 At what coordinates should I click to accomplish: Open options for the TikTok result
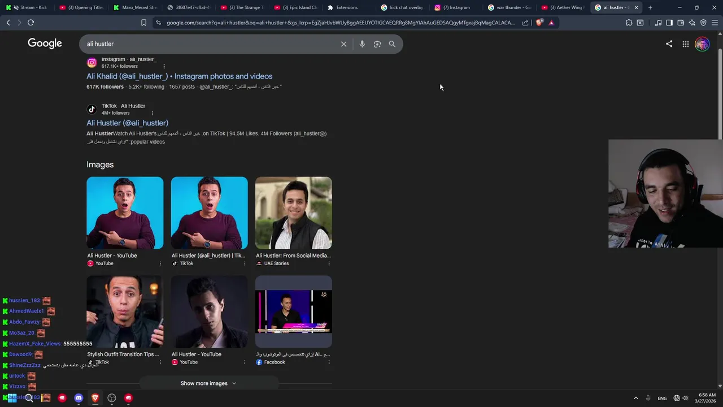coord(152,113)
